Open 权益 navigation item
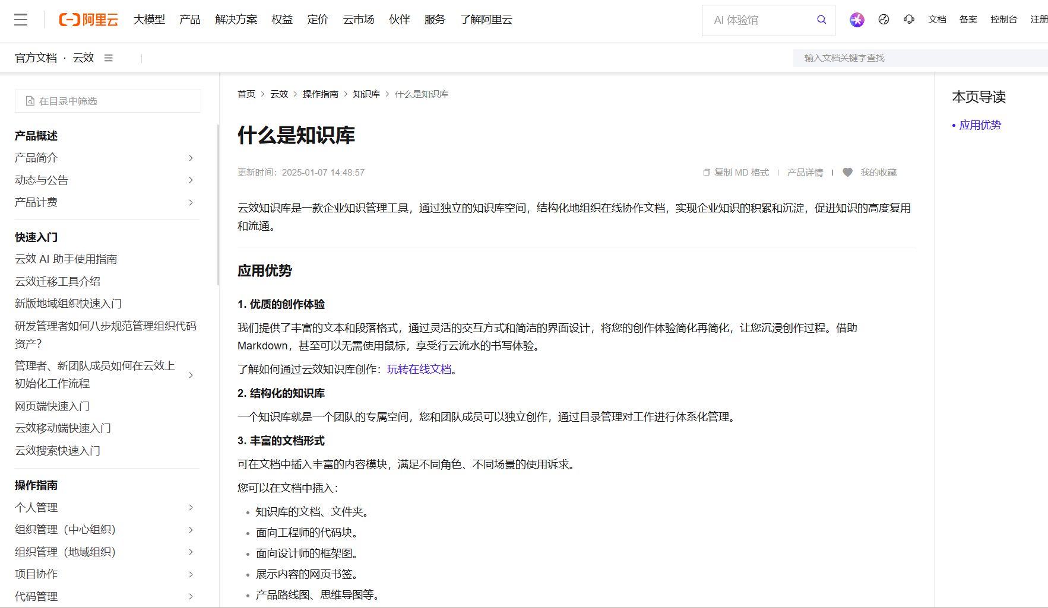1048x608 pixels. (282, 20)
